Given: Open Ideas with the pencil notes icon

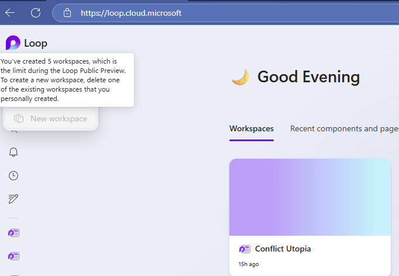Looking at the screenshot, I should [13, 199].
